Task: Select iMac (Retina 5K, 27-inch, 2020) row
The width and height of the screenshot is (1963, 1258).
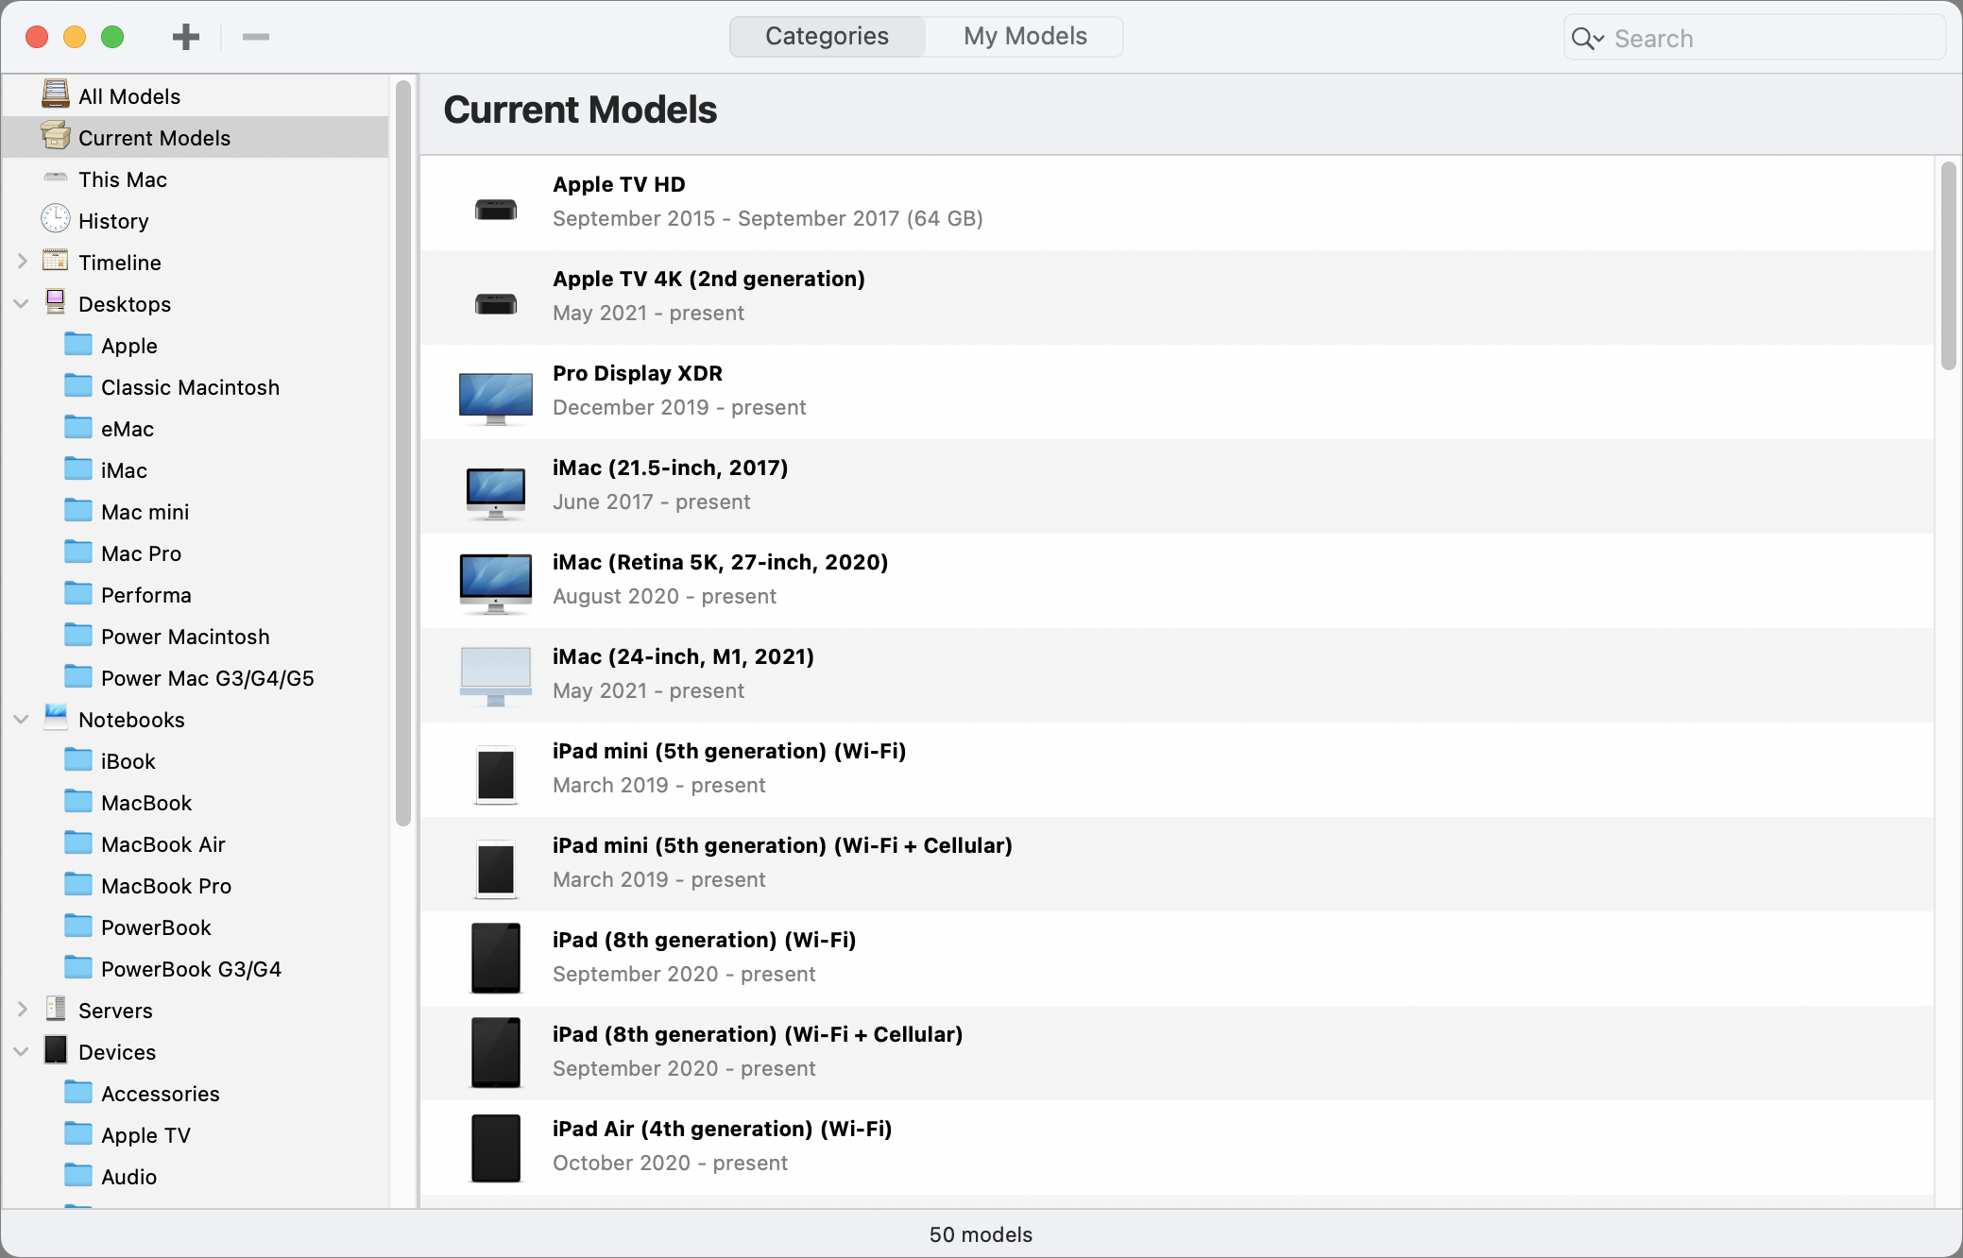Action: click(x=1176, y=581)
